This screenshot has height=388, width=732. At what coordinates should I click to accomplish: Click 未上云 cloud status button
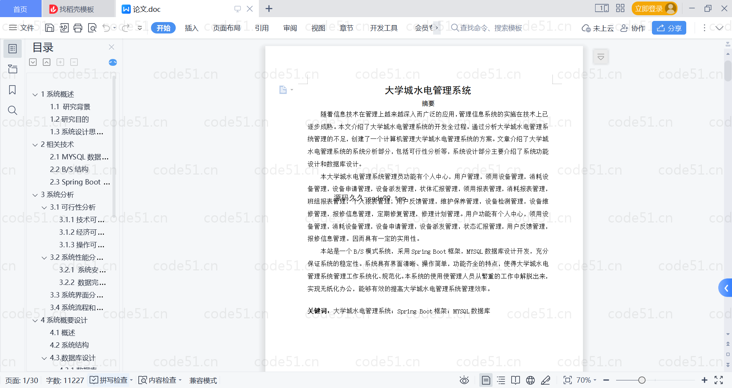[598, 28]
